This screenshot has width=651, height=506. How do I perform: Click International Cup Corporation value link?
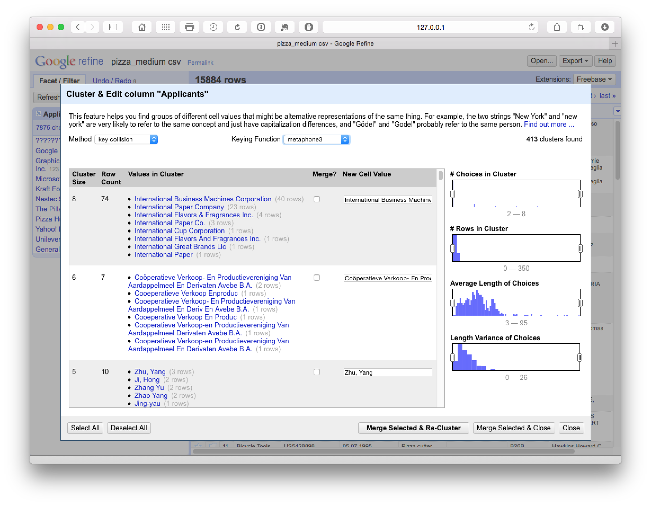(x=180, y=231)
